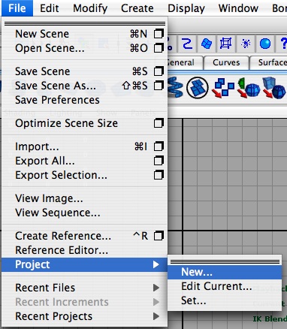Click Save Preferences in File menu
The height and width of the screenshot is (329, 287).
point(85,100)
